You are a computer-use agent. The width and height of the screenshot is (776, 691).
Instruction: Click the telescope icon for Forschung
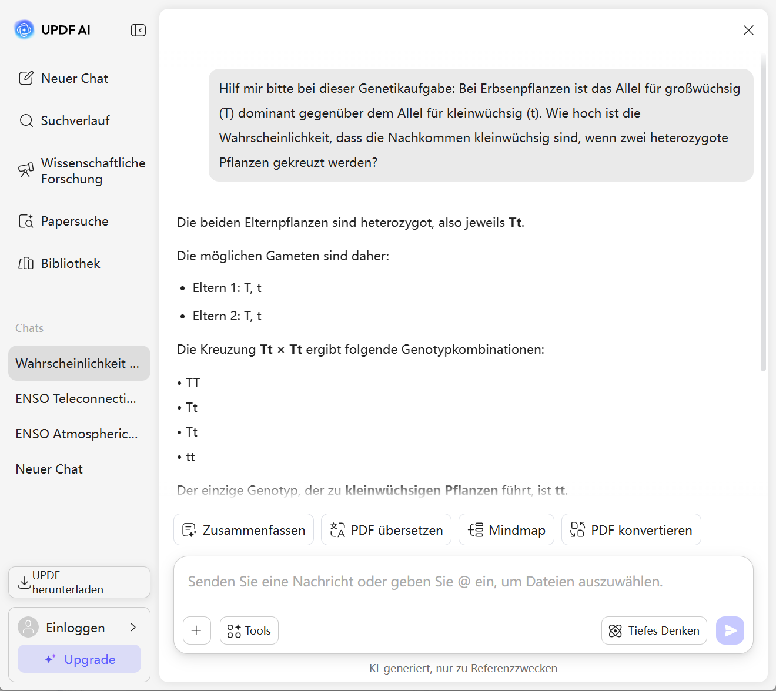[x=26, y=170]
